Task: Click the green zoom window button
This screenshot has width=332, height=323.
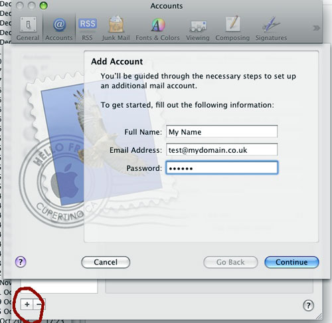Action: pos(43,5)
